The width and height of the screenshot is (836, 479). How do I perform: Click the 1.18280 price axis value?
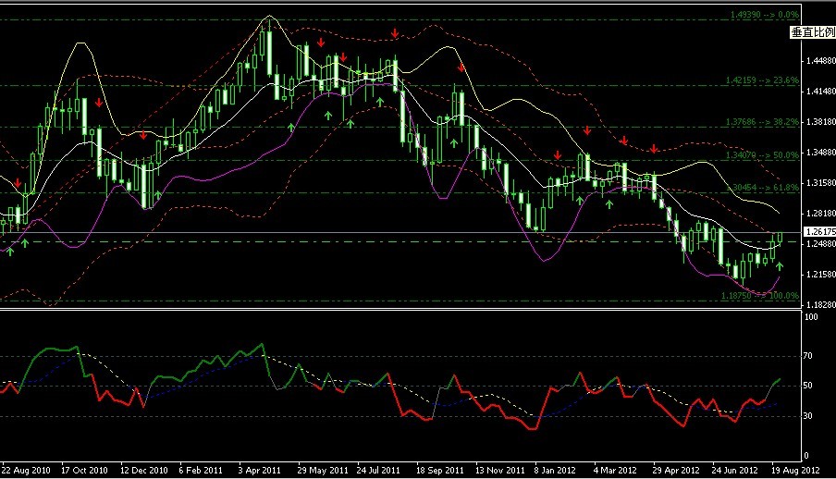point(821,304)
